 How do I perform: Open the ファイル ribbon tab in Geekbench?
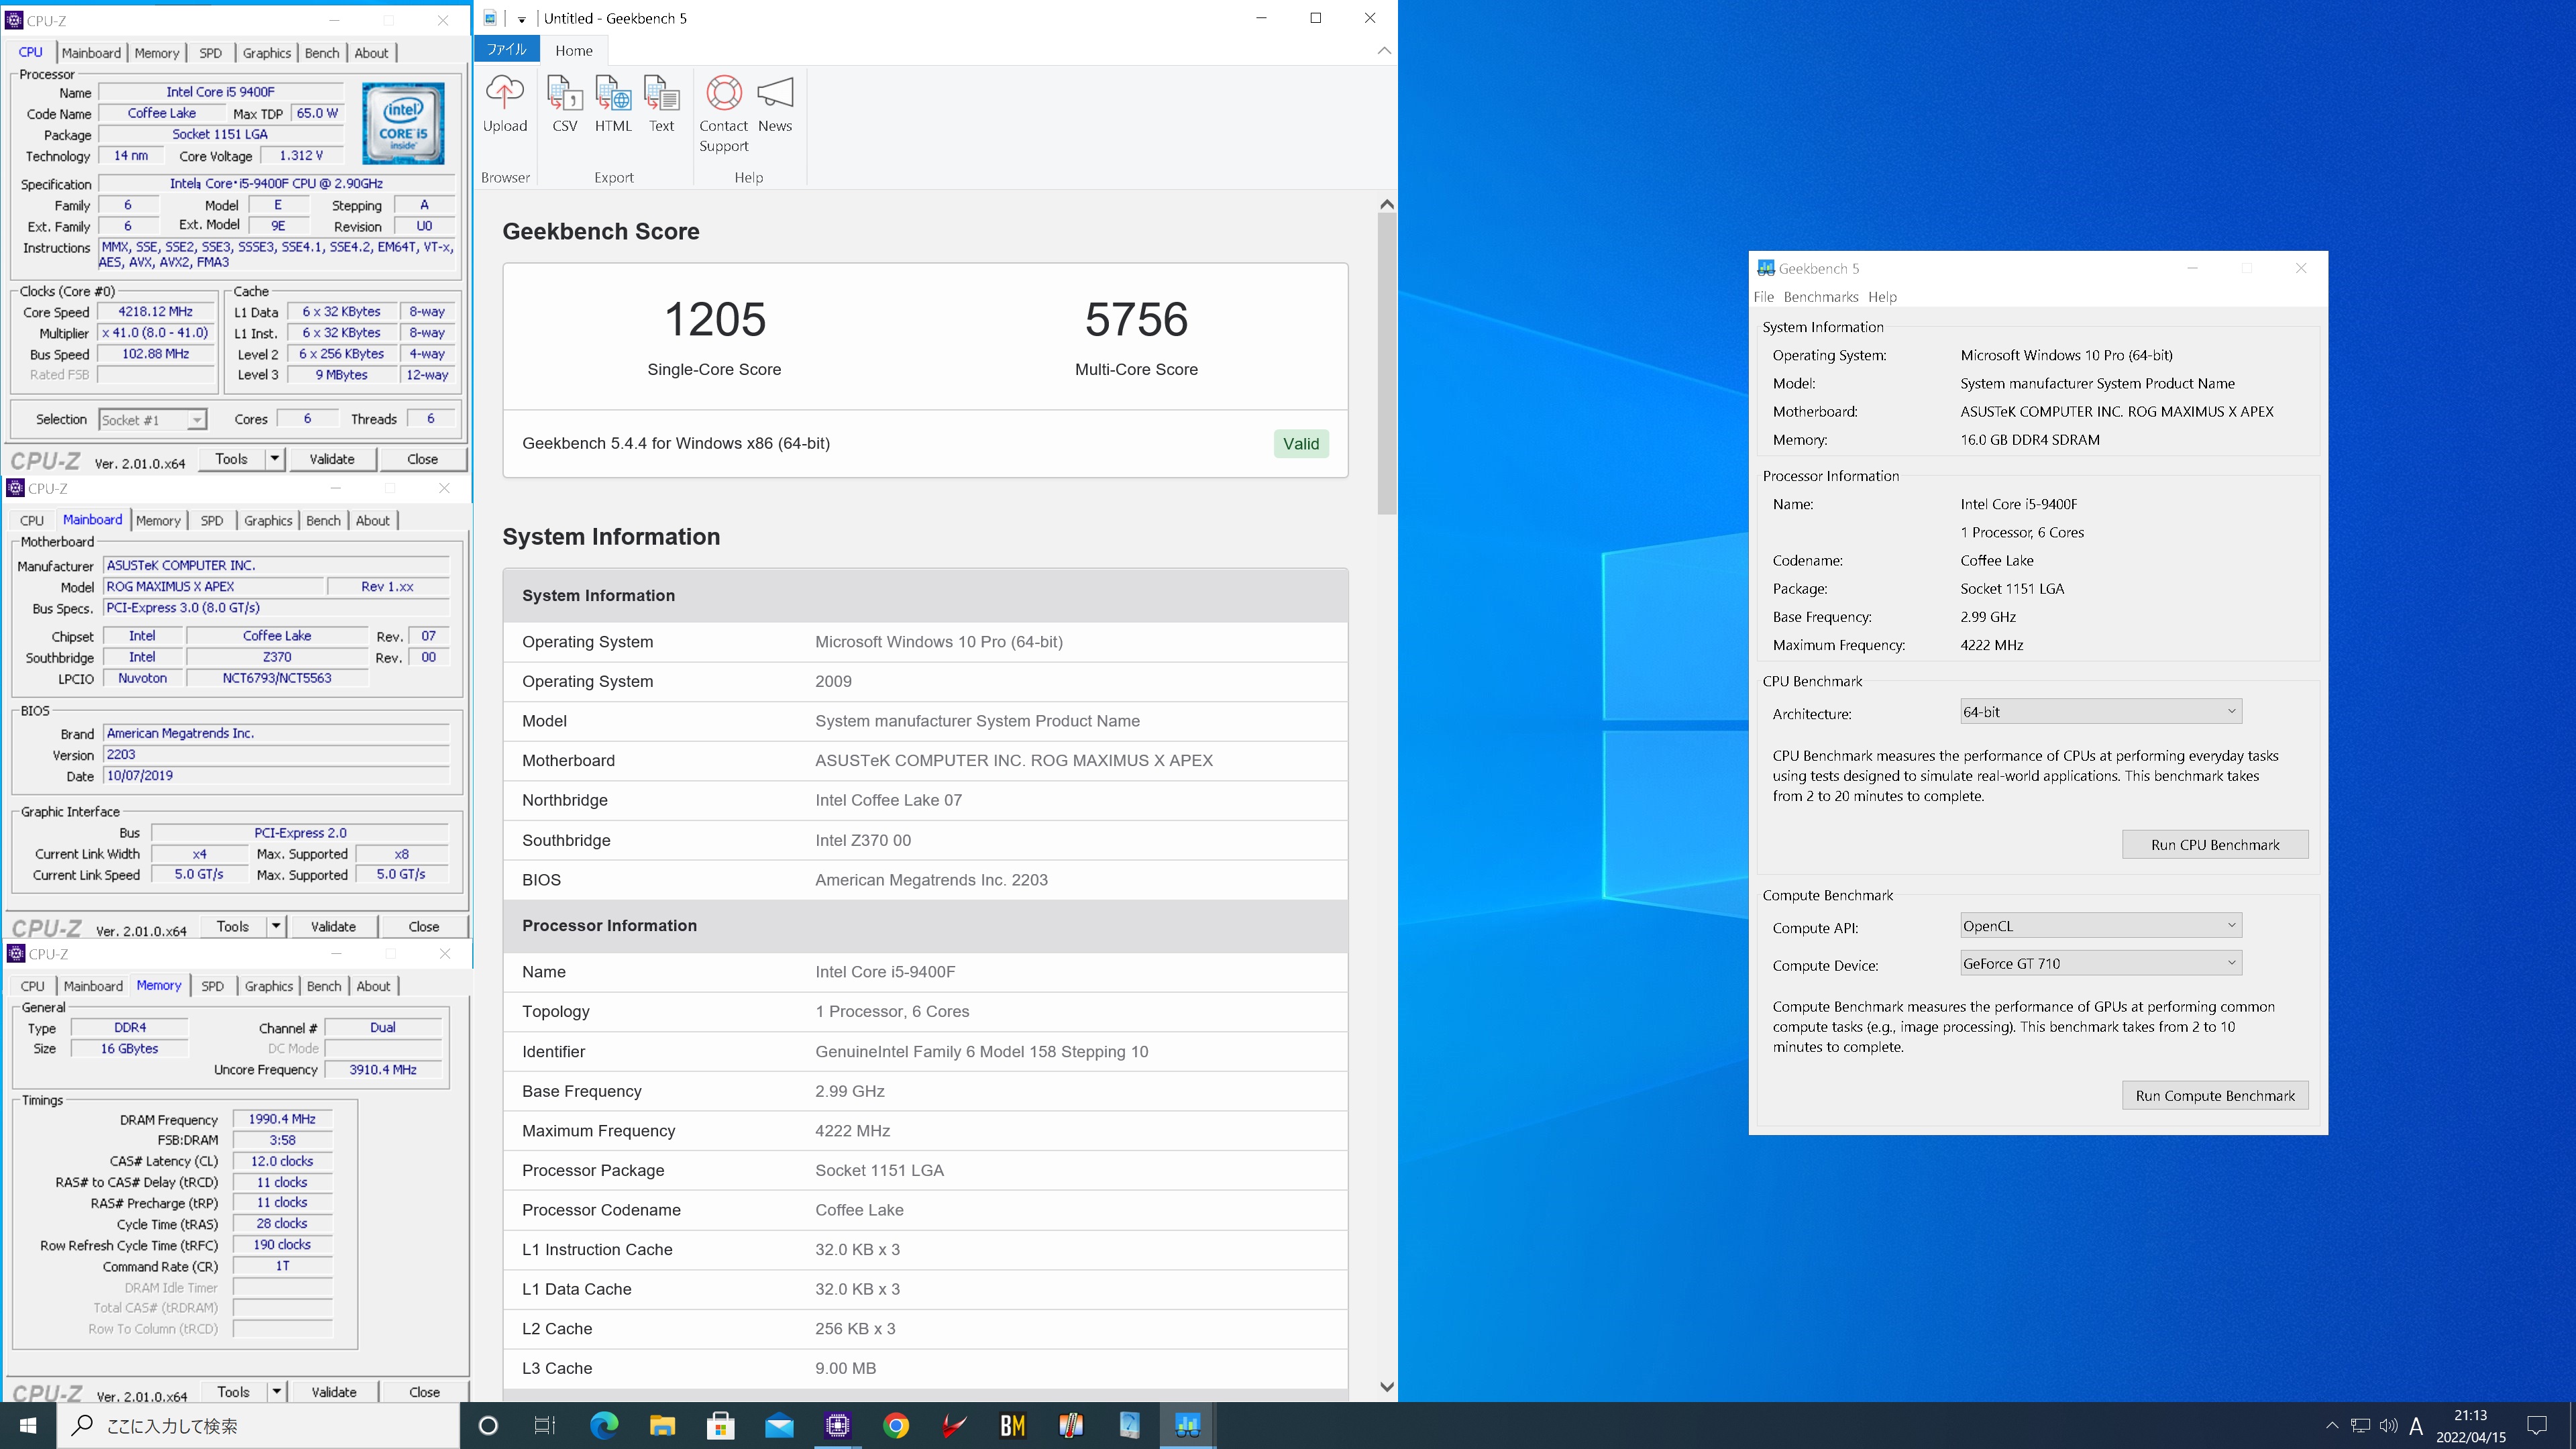pyautogui.click(x=507, y=50)
